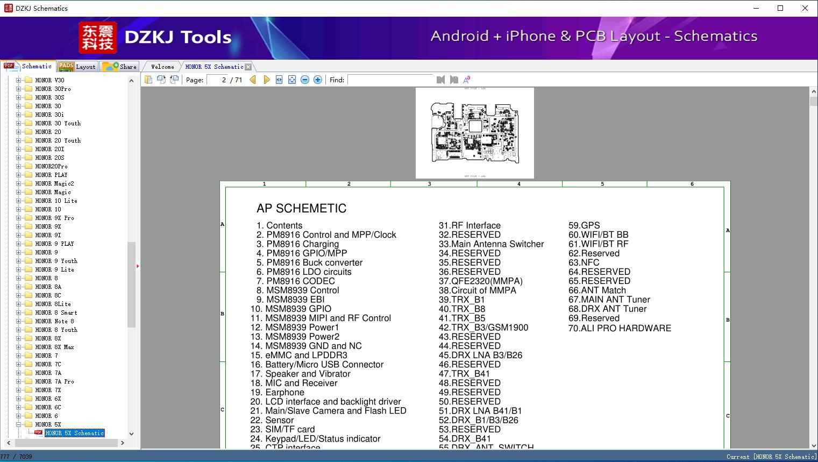The height and width of the screenshot is (462, 818).
Task: Click the DZKJ logo in the banner
Action: pyautogui.click(x=98, y=37)
